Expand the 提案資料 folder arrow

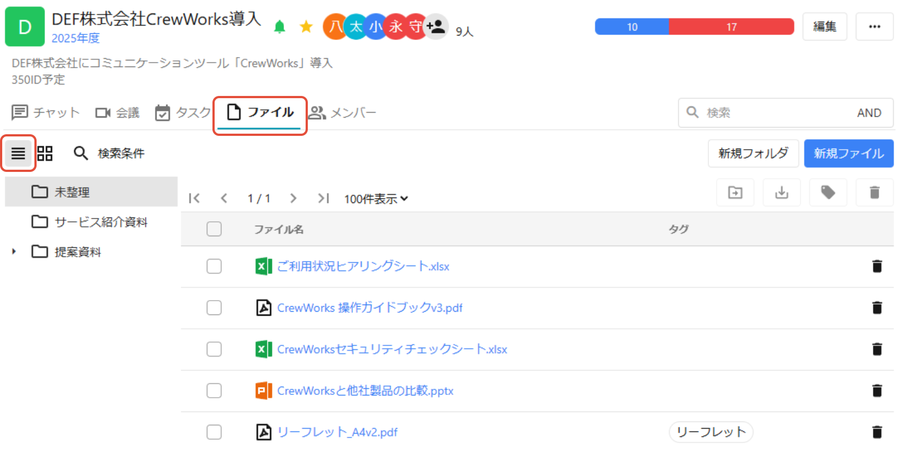pyautogui.click(x=14, y=252)
